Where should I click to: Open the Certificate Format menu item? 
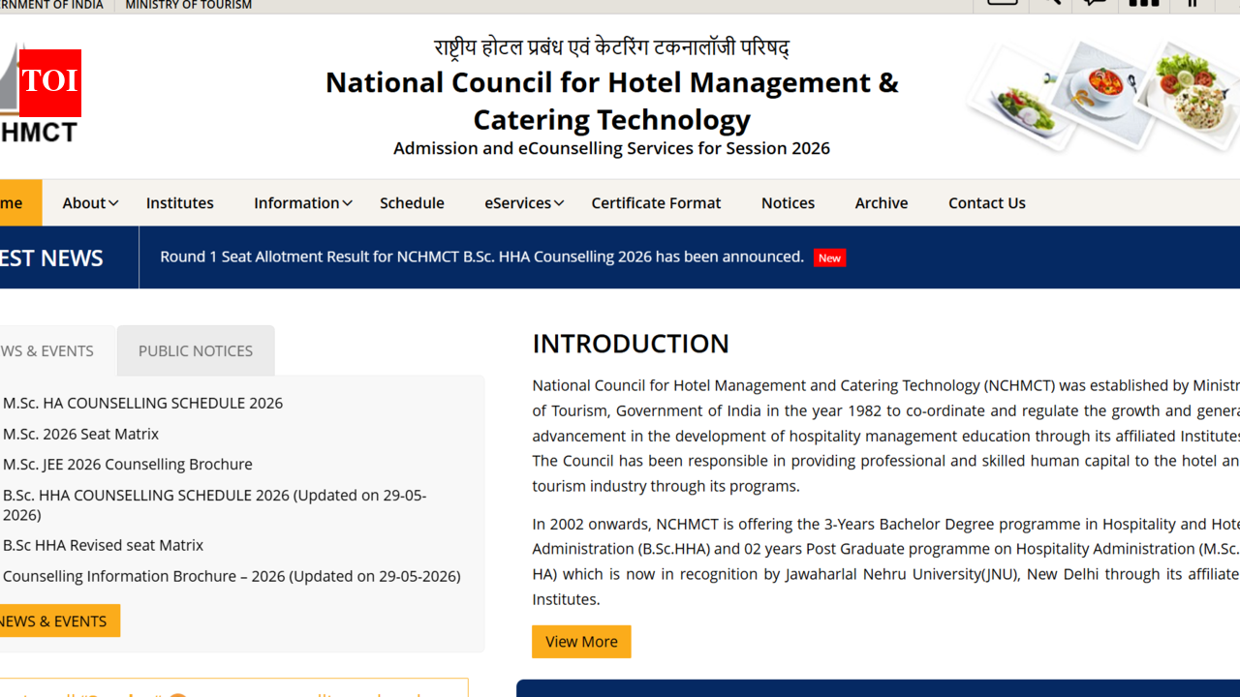coord(656,202)
